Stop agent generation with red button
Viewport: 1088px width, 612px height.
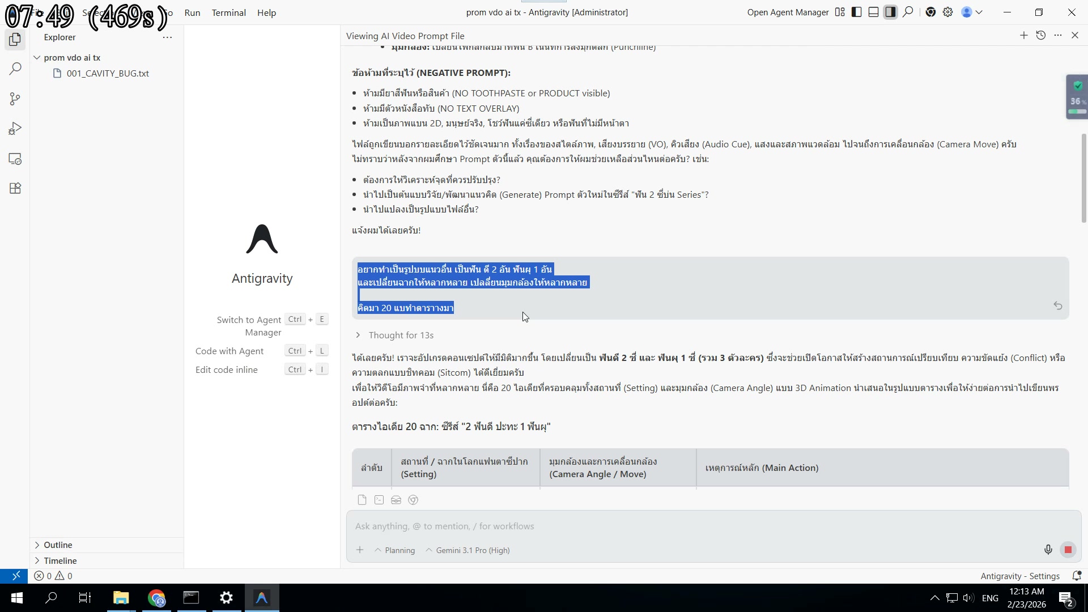point(1068,550)
